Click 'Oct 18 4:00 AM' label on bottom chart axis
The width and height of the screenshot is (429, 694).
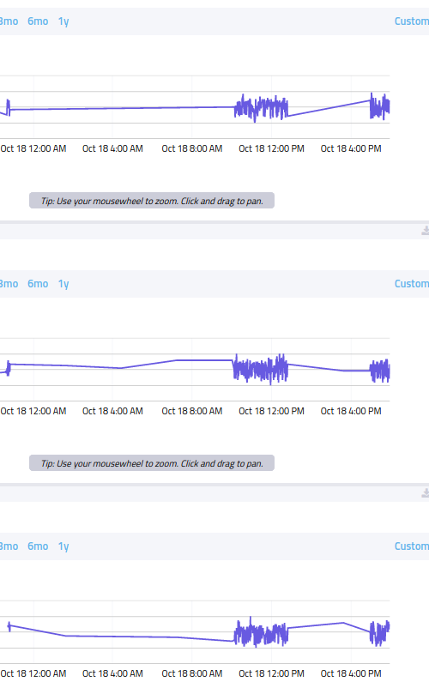(112, 673)
